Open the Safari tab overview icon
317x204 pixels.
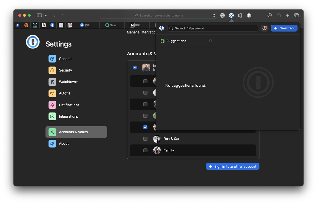(x=297, y=15)
